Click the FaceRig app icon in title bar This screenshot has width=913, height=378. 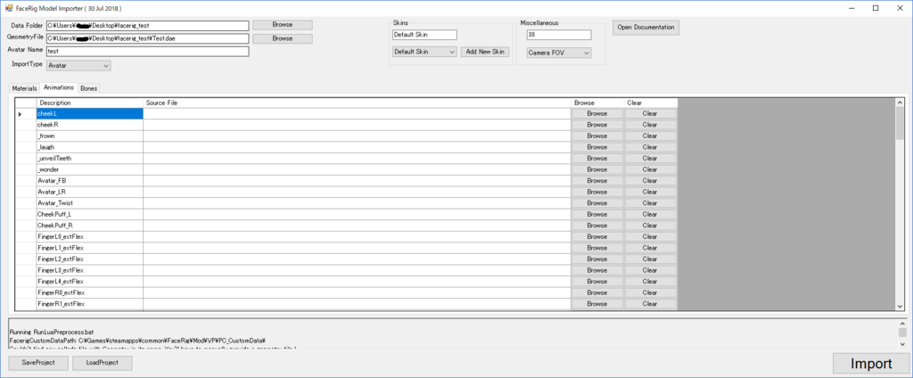click(x=8, y=9)
